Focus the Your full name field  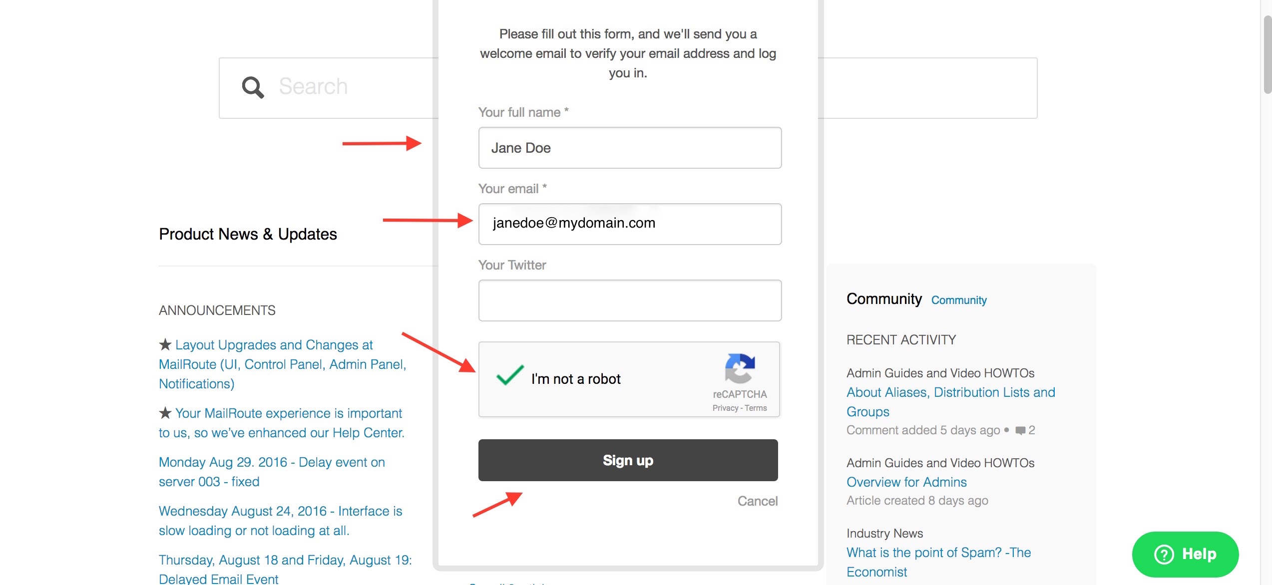pyautogui.click(x=630, y=148)
